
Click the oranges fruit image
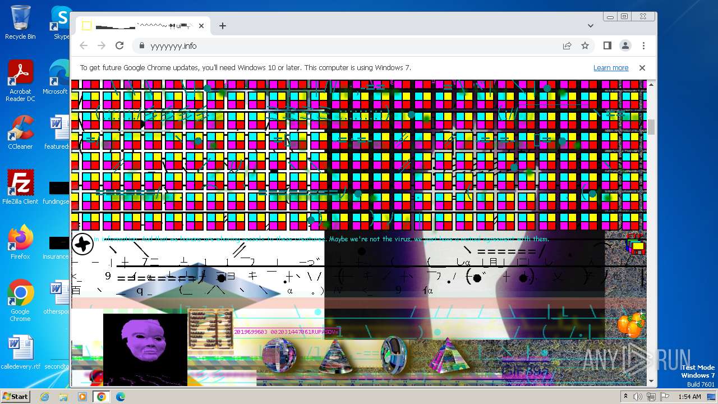click(x=631, y=325)
